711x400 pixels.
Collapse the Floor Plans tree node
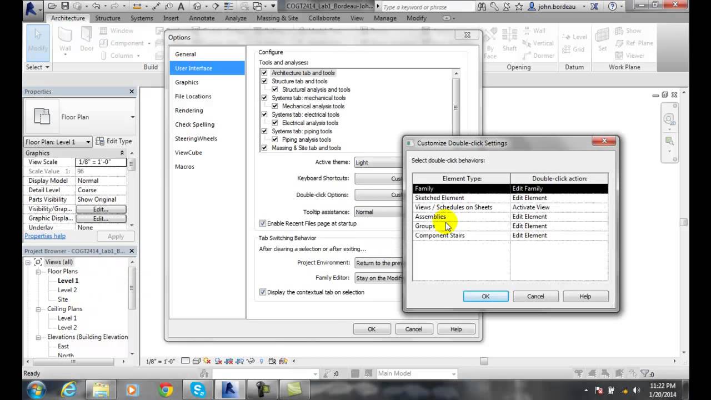click(x=38, y=272)
